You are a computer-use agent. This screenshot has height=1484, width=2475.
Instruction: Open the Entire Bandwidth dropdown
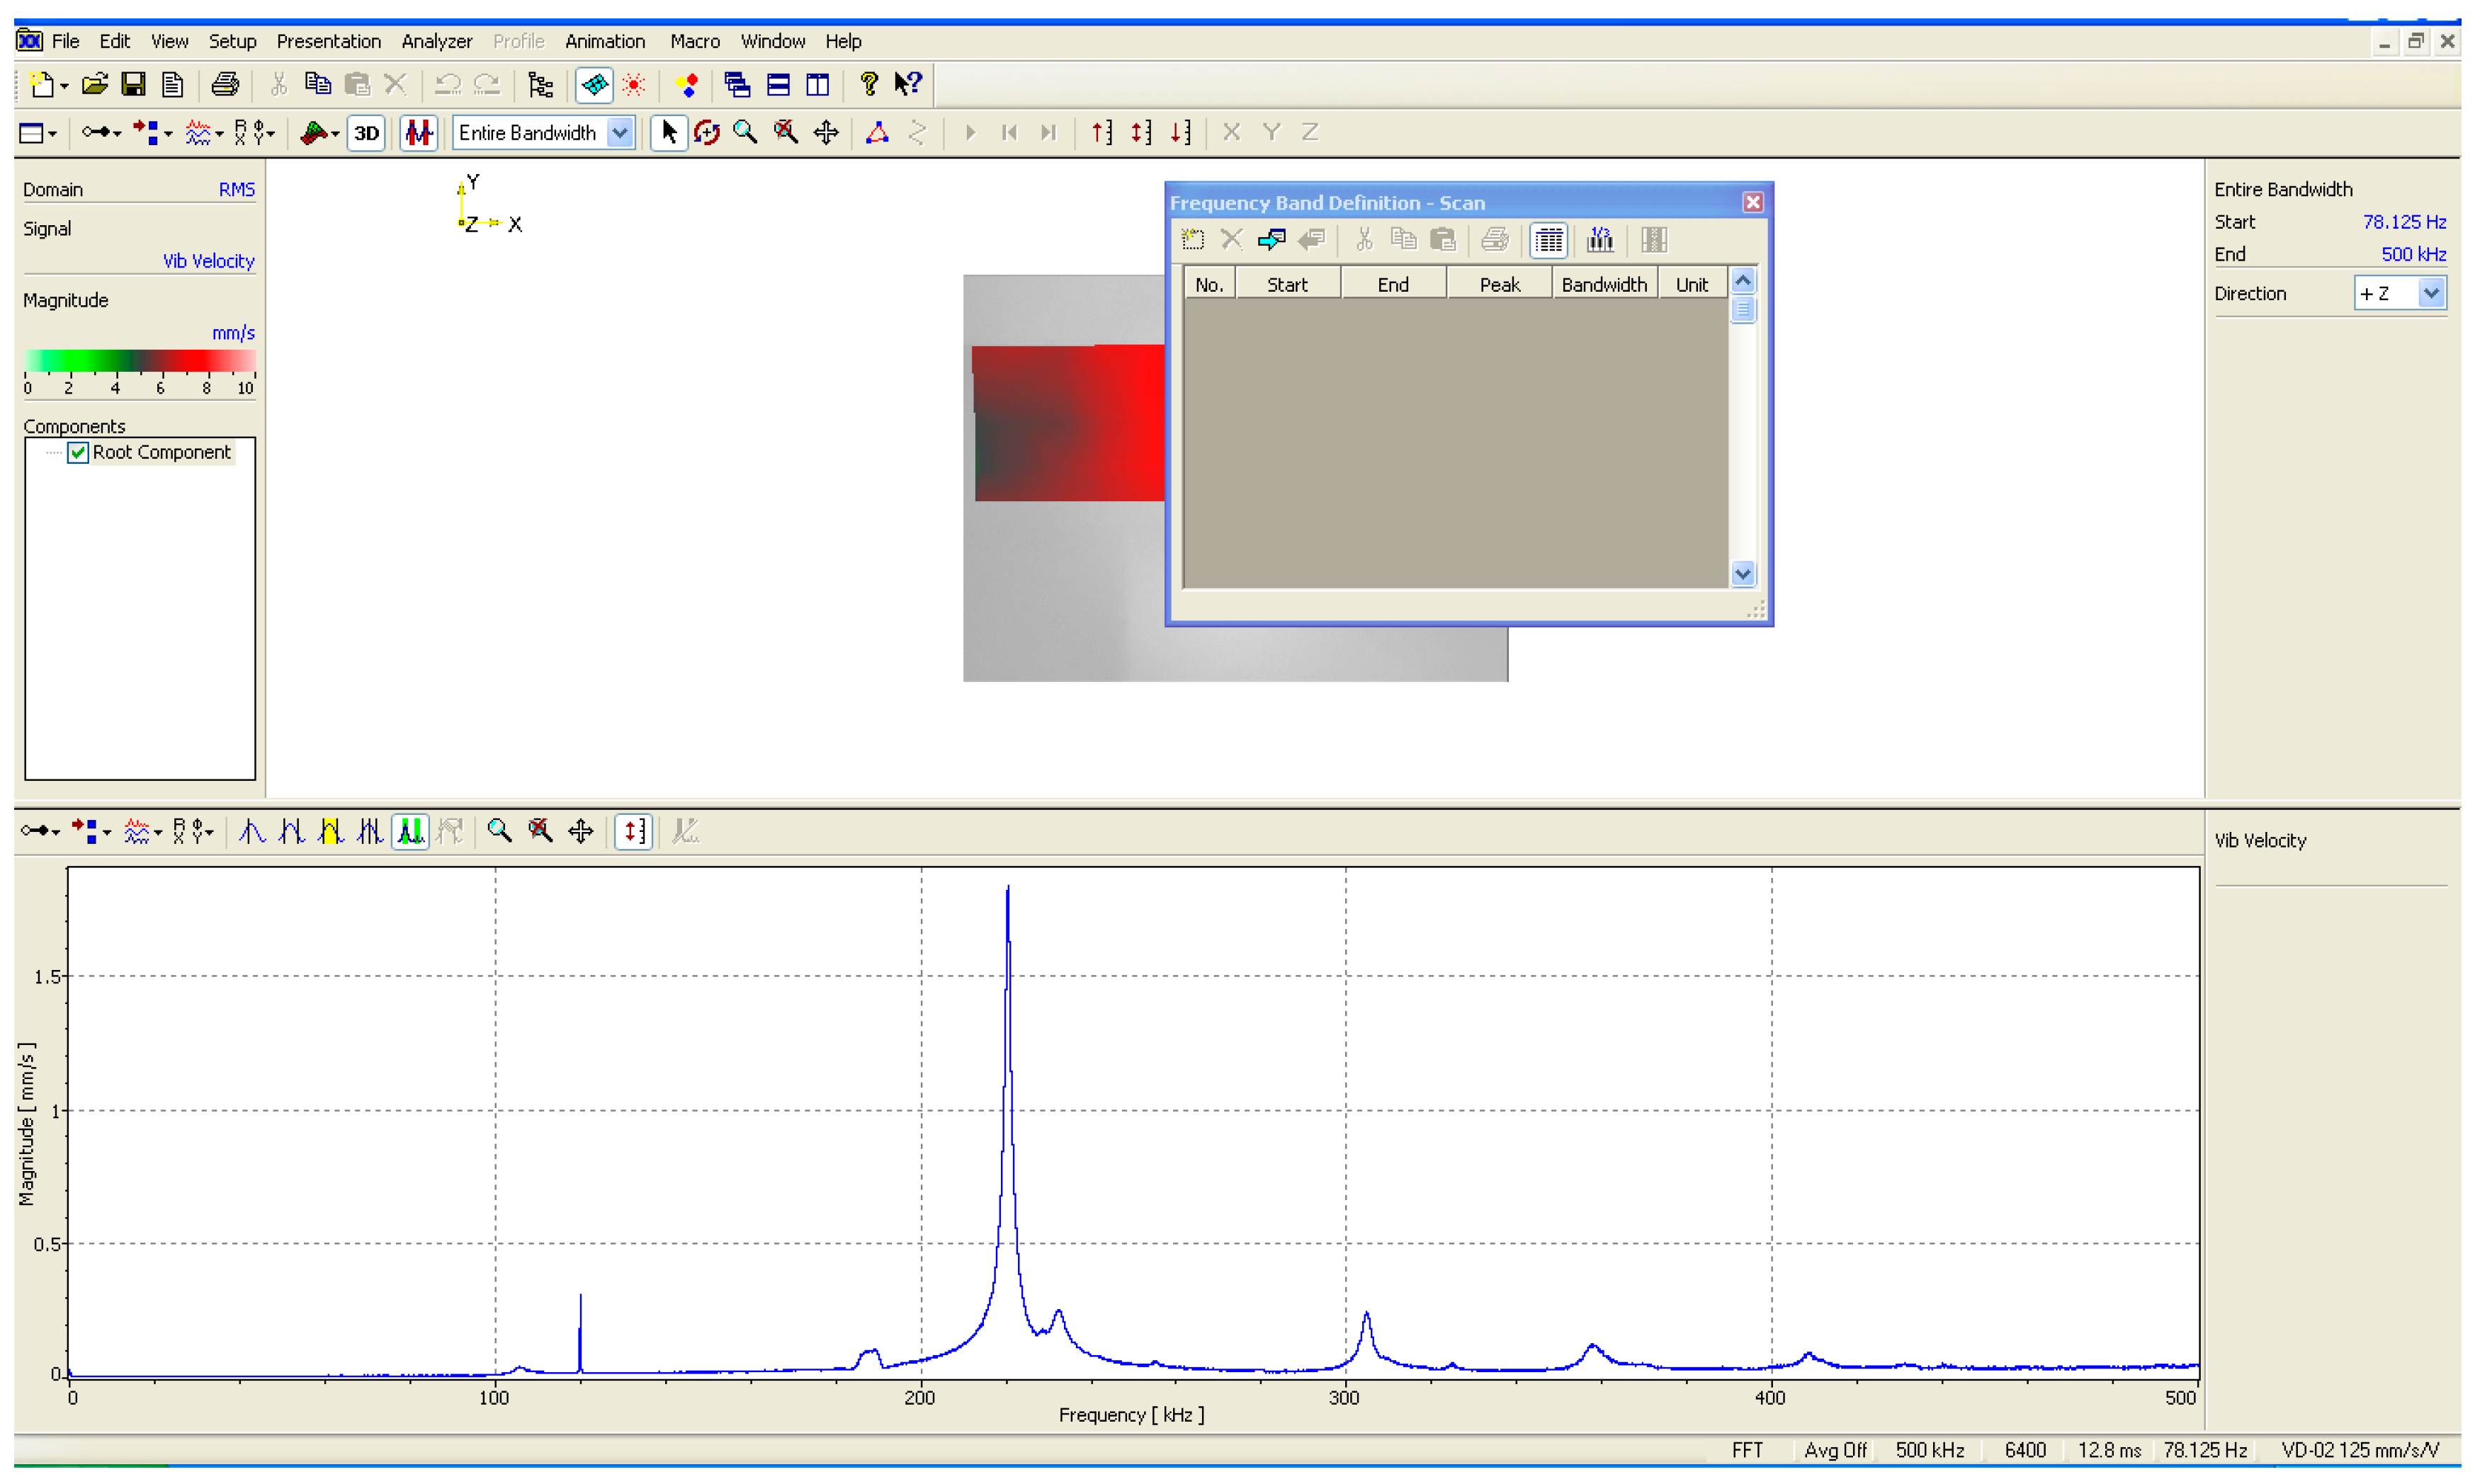click(621, 132)
